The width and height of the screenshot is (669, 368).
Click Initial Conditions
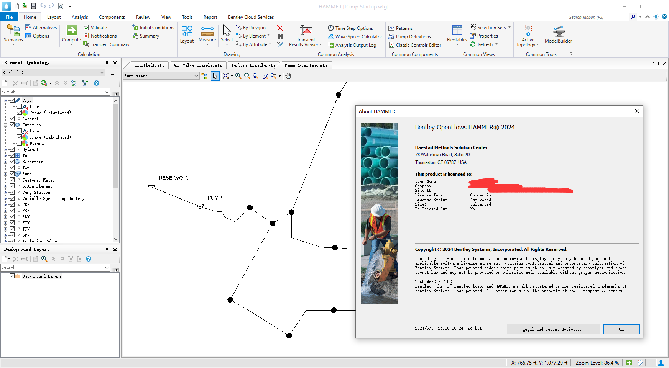(x=153, y=28)
